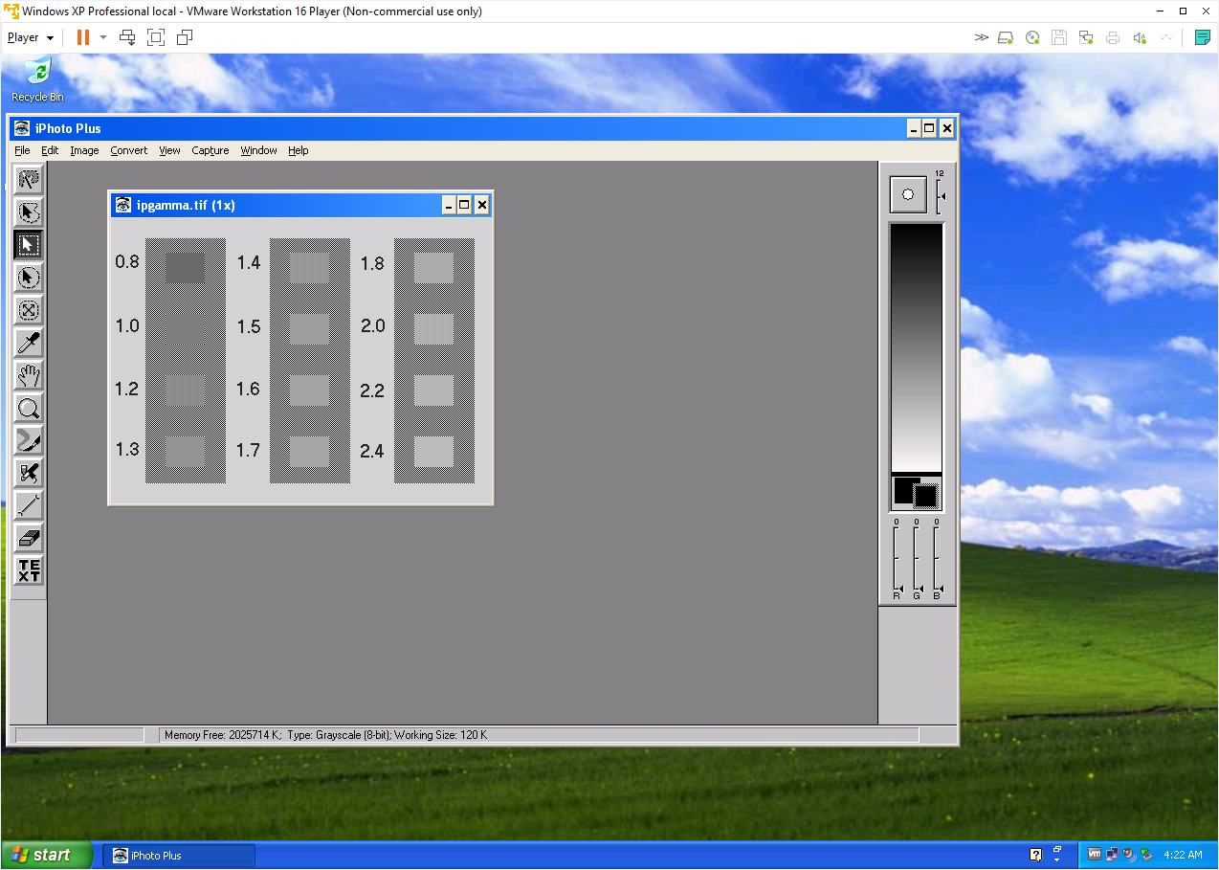
Task: Select the Line drawing tool
Action: pos(29,505)
